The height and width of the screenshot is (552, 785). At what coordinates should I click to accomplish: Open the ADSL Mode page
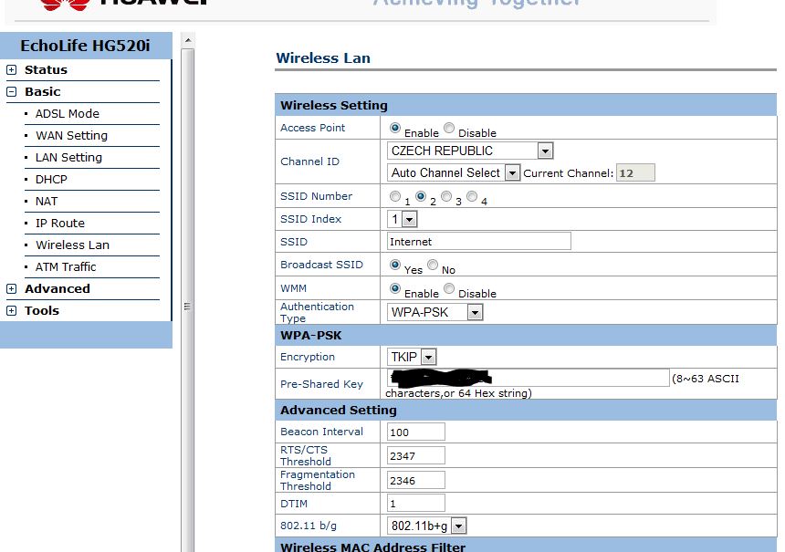click(67, 114)
